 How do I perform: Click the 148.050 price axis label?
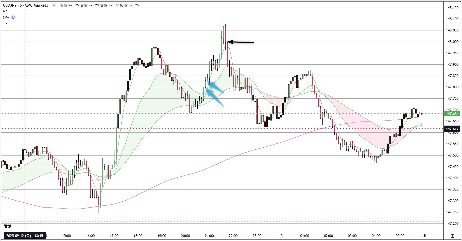click(x=452, y=30)
